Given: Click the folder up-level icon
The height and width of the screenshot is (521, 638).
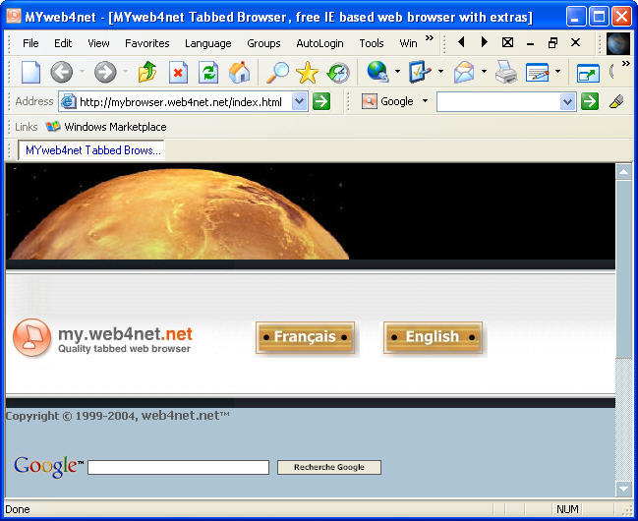Looking at the screenshot, I should pos(147,72).
